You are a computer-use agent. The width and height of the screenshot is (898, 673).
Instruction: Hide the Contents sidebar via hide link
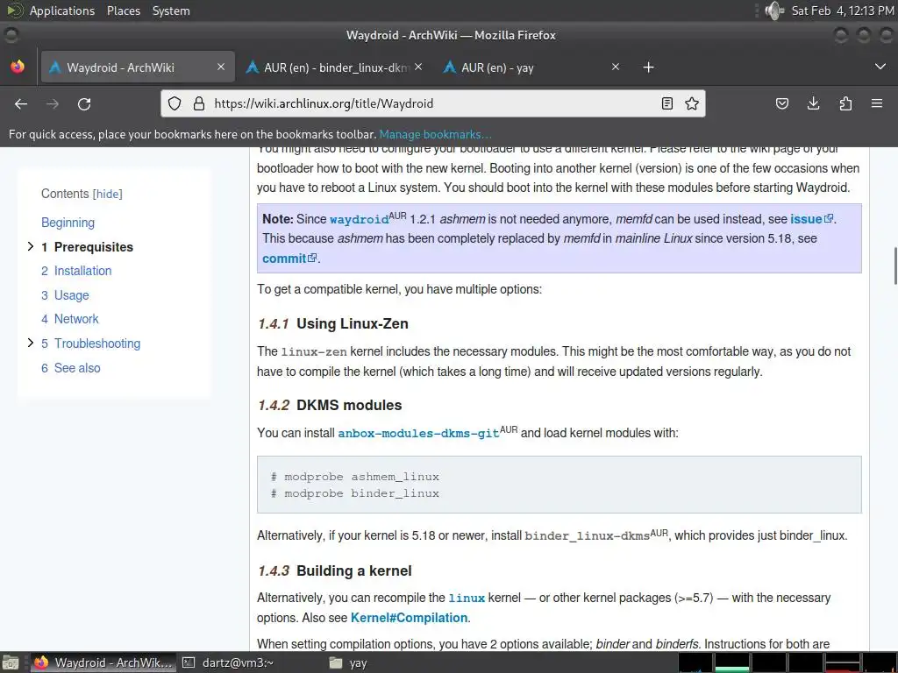108,194
